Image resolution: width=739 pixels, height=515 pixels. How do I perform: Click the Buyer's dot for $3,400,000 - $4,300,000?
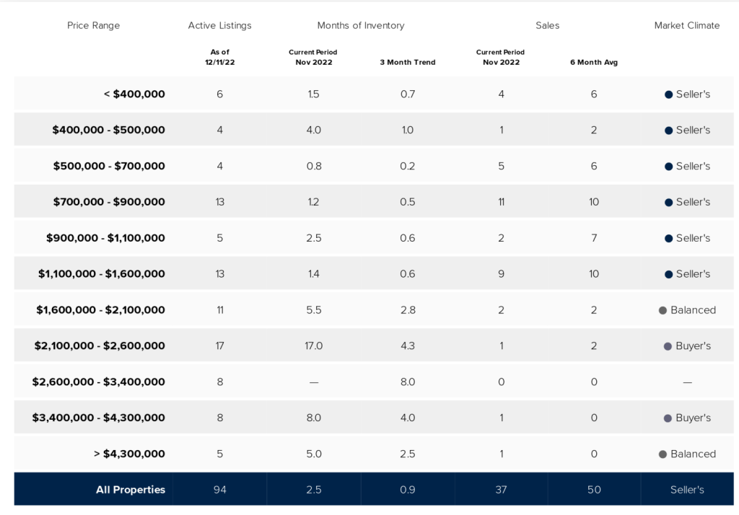[x=668, y=418]
